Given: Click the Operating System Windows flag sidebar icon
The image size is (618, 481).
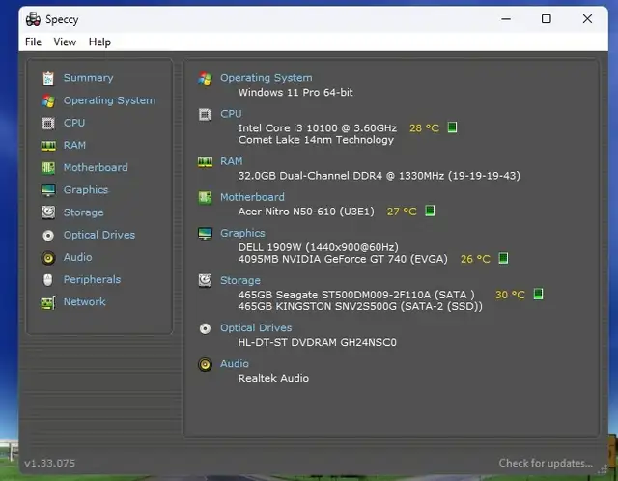Looking at the screenshot, I should (48, 100).
